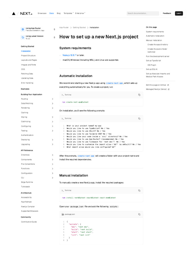Open the Next.js logo home link
This screenshot has height=260, width=195.
(26, 13)
